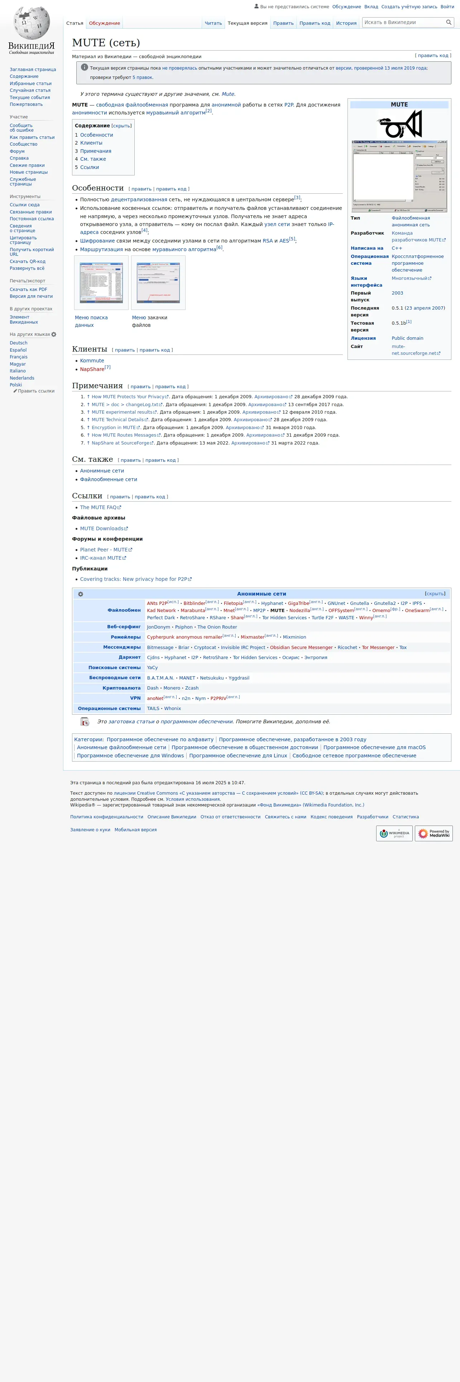Click the search magnifier icon

coord(449,23)
